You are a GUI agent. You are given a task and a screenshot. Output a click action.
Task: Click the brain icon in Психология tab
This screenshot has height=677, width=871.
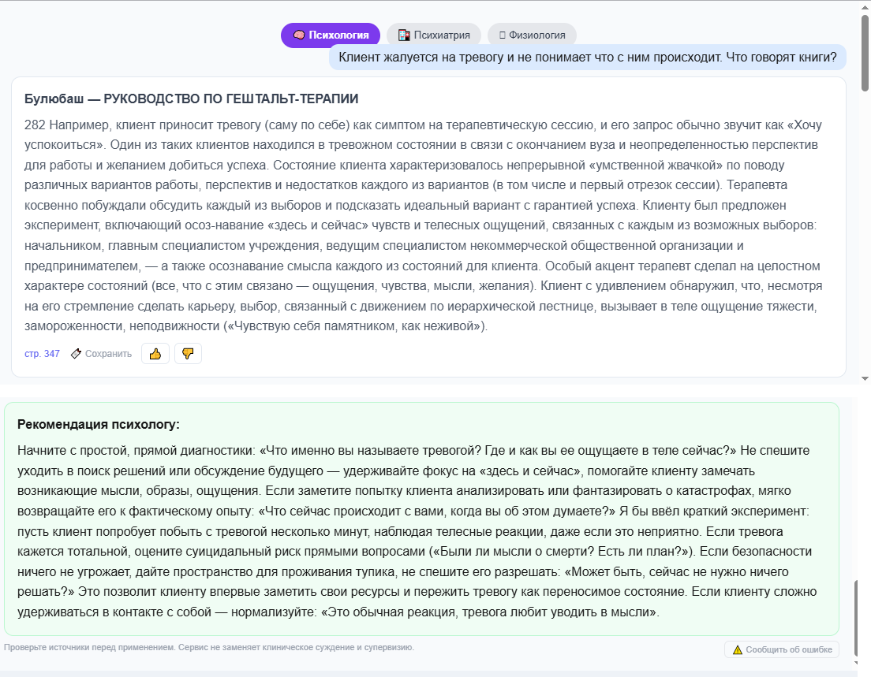pyautogui.click(x=299, y=35)
